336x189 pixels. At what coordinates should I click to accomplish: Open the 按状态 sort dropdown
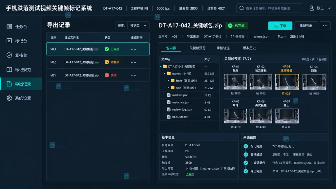[x=138, y=26]
